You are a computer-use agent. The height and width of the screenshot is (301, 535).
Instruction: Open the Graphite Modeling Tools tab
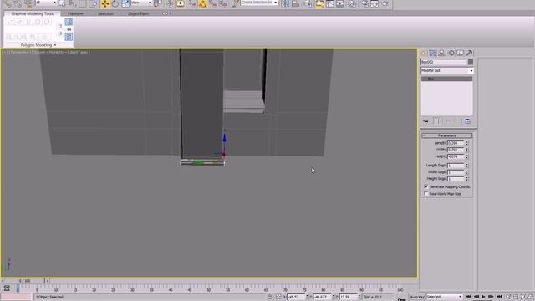point(32,13)
